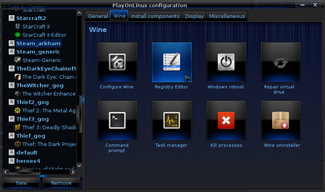
Task: Click the list scroll up arrow
Action: coord(79,13)
